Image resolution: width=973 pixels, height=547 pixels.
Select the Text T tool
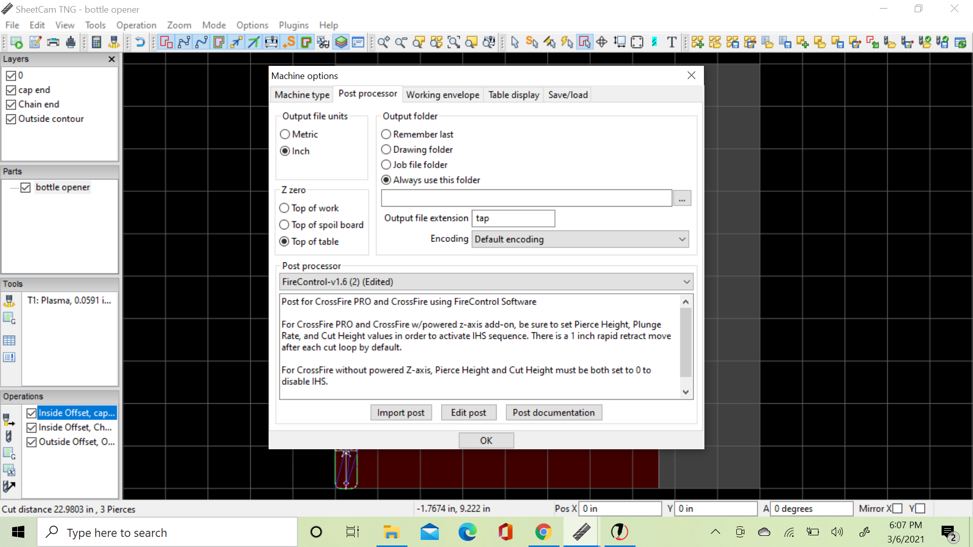(x=671, y=42)
